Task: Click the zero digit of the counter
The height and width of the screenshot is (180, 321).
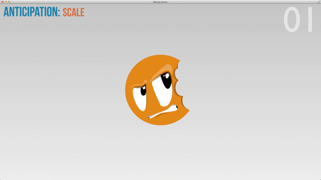Action: pyautogui.click(x=292, y=19)
